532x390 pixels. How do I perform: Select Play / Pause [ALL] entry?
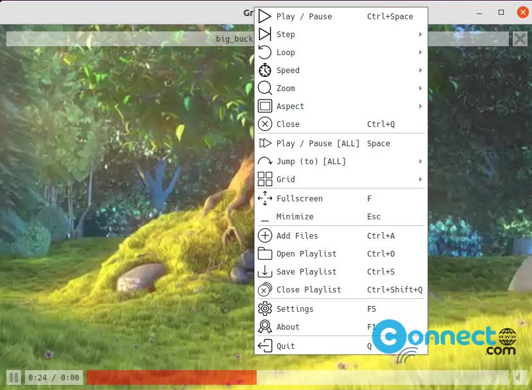341,143
